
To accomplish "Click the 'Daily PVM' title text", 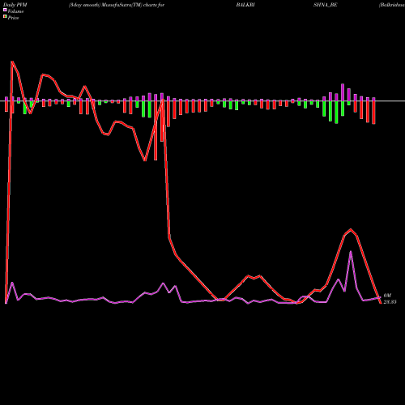I will point(15,5).
